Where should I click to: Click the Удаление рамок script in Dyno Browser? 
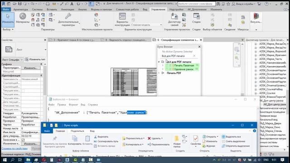pyautogui.click(x=184, y=69)
